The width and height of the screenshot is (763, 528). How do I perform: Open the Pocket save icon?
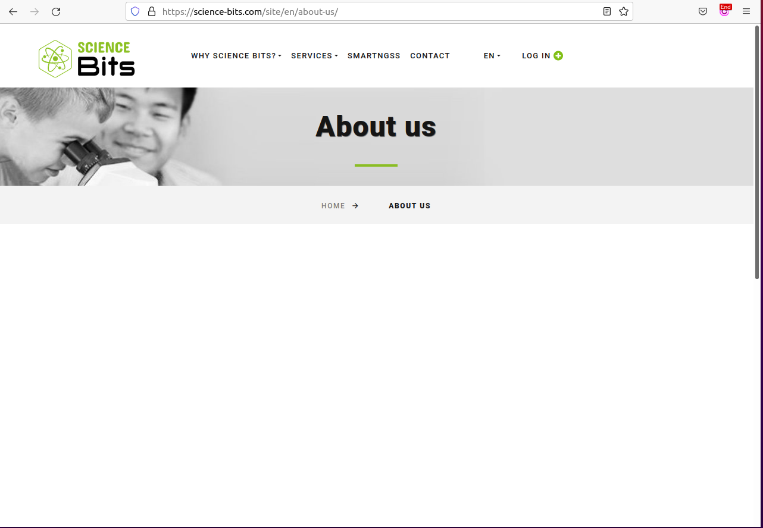coord(703,11)
